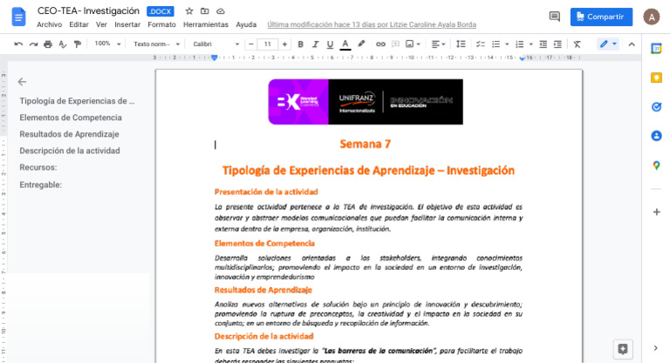
Task: Open the bulleted list style dropdown arrow
Action: pos(507,44)
